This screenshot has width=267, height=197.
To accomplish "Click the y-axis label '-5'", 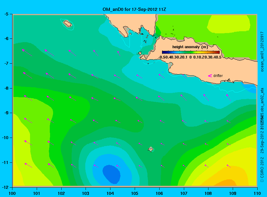I will coord(6,14).
